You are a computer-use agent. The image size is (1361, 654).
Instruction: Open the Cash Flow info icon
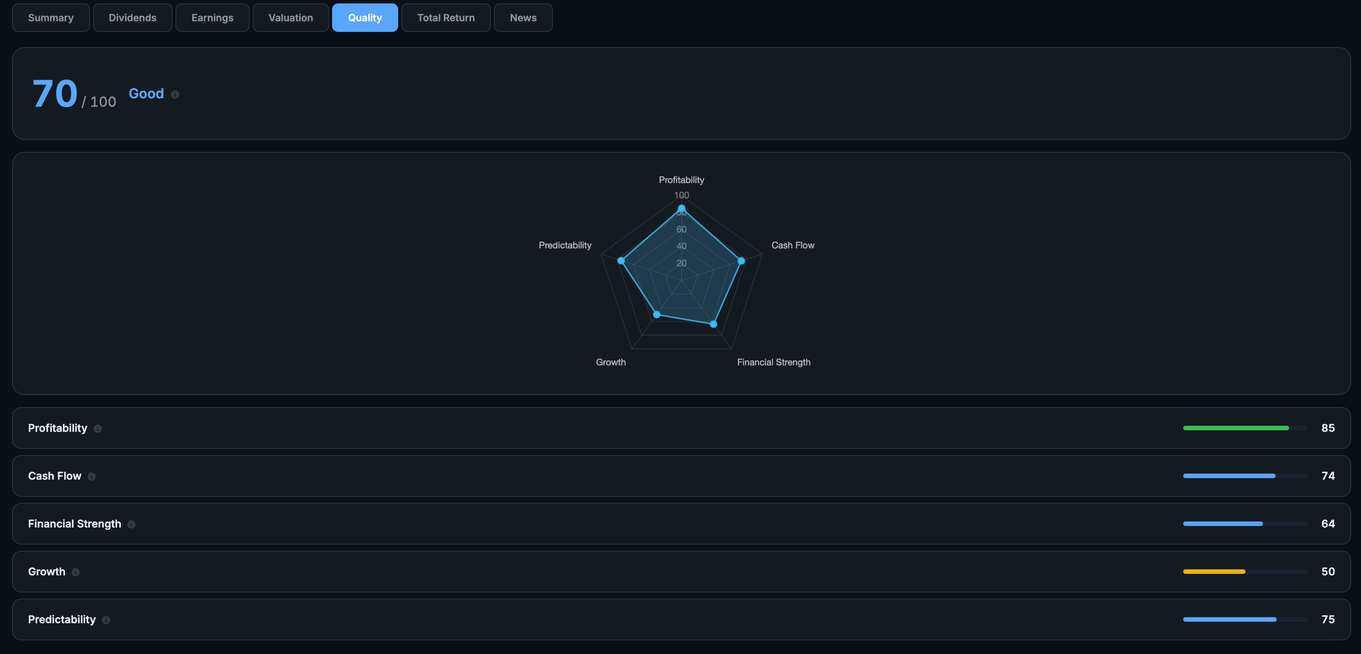(x=92, y=477)
